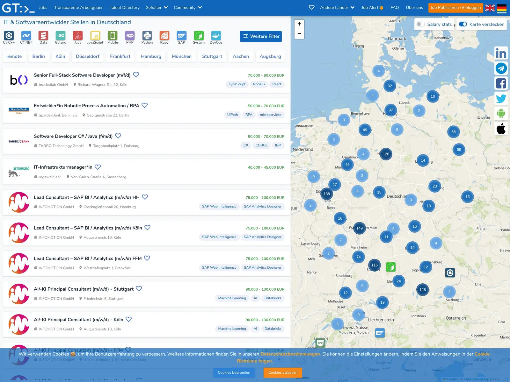
Task: Favorite the IT-Infrastrukturmanager*in job
Action: coord(98,167)
